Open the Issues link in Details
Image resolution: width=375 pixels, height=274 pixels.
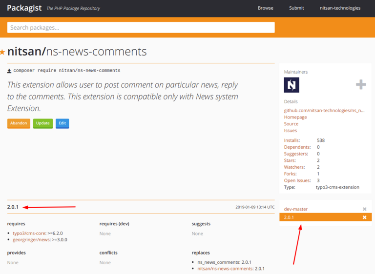(x=291, y=131)
